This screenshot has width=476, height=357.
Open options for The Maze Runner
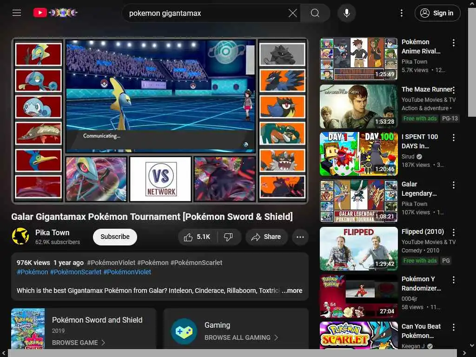point(454,90)
